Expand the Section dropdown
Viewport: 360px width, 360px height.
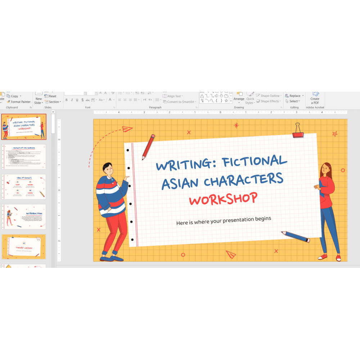53,102
